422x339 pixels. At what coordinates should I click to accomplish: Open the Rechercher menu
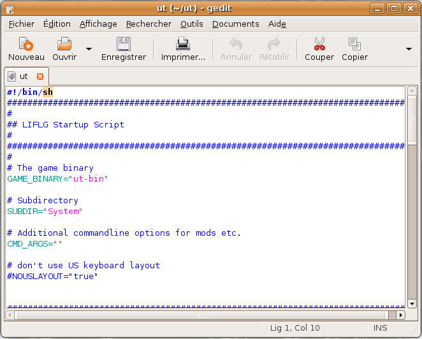click(x=149, y=24)
